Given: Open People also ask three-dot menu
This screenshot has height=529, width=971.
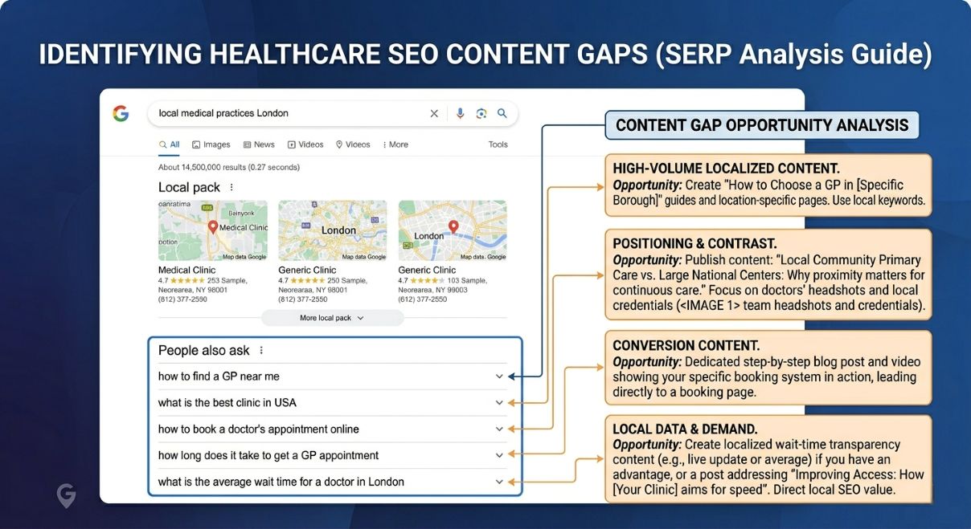Looking at the screenshot, I should [261, 351].
